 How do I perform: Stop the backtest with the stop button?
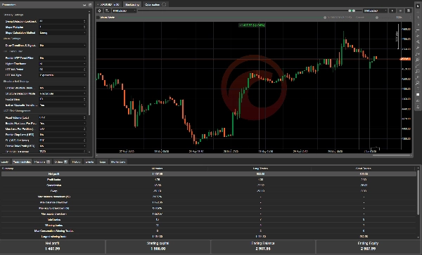coord(400,11)
